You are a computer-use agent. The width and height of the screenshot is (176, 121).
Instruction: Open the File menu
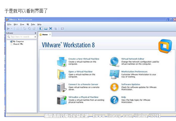[9, 24]
